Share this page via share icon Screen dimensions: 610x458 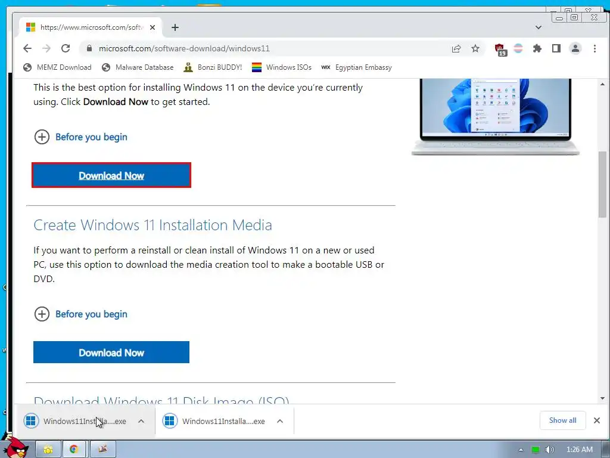pyautogui.click(x=456, y=48)
